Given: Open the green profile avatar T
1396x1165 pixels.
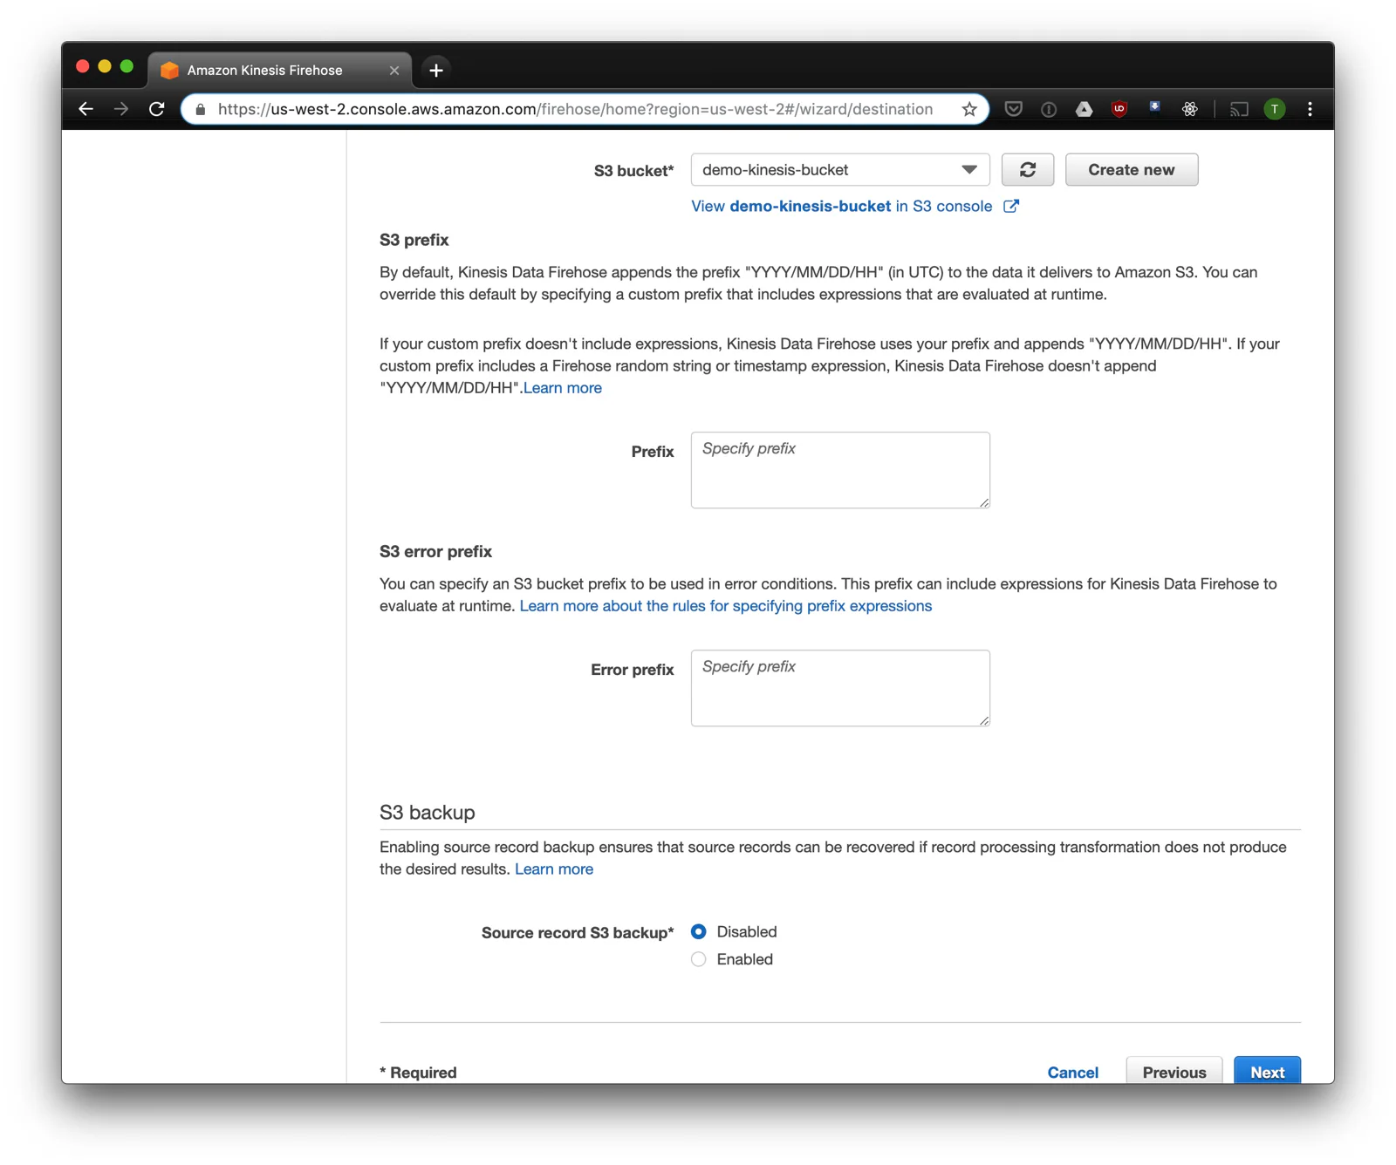Looking at the screenshot, I should [1275, 109].
